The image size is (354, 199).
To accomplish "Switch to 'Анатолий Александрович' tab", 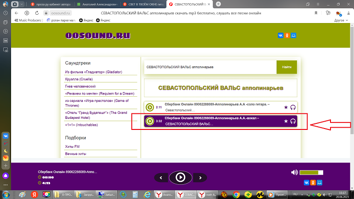I will click(x=97, y=4).
